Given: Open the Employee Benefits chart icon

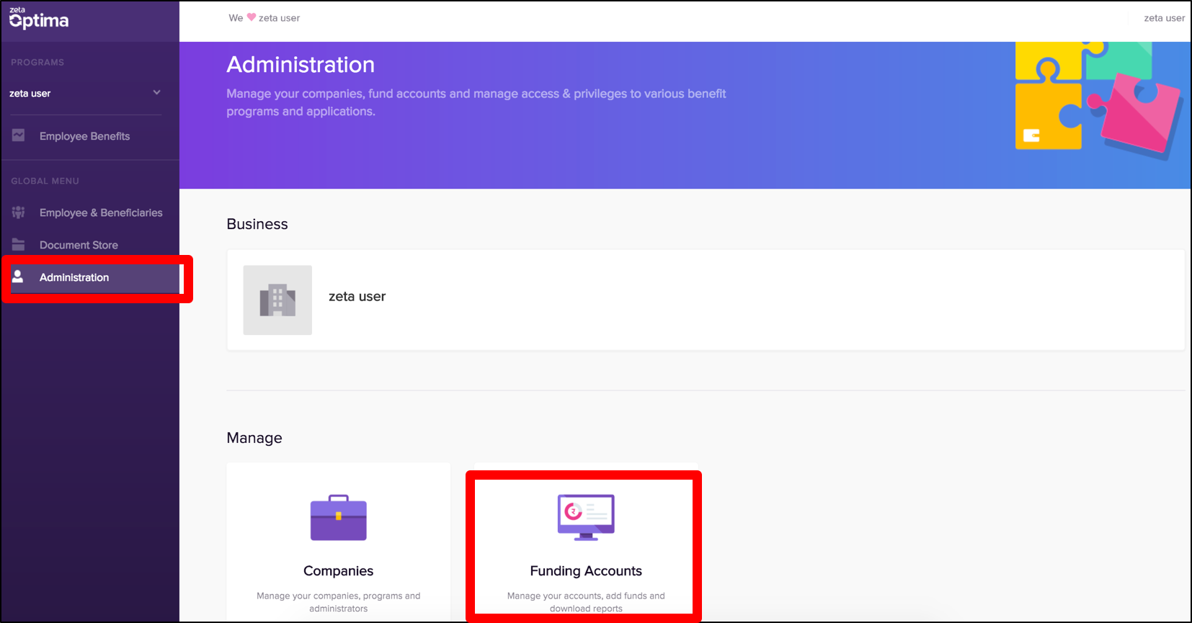Looking at the screenshot, I should click(x=19, y=135).
